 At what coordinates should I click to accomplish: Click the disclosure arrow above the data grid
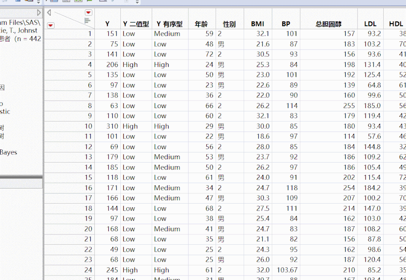pyautogui.click(x=49, y=12)
